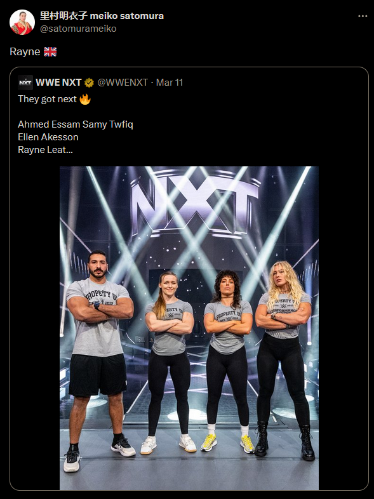Viewport: 374px width, 499px height.
Task: Click meiko satomura's profile avatar
Action: click(x=22, y=22)
